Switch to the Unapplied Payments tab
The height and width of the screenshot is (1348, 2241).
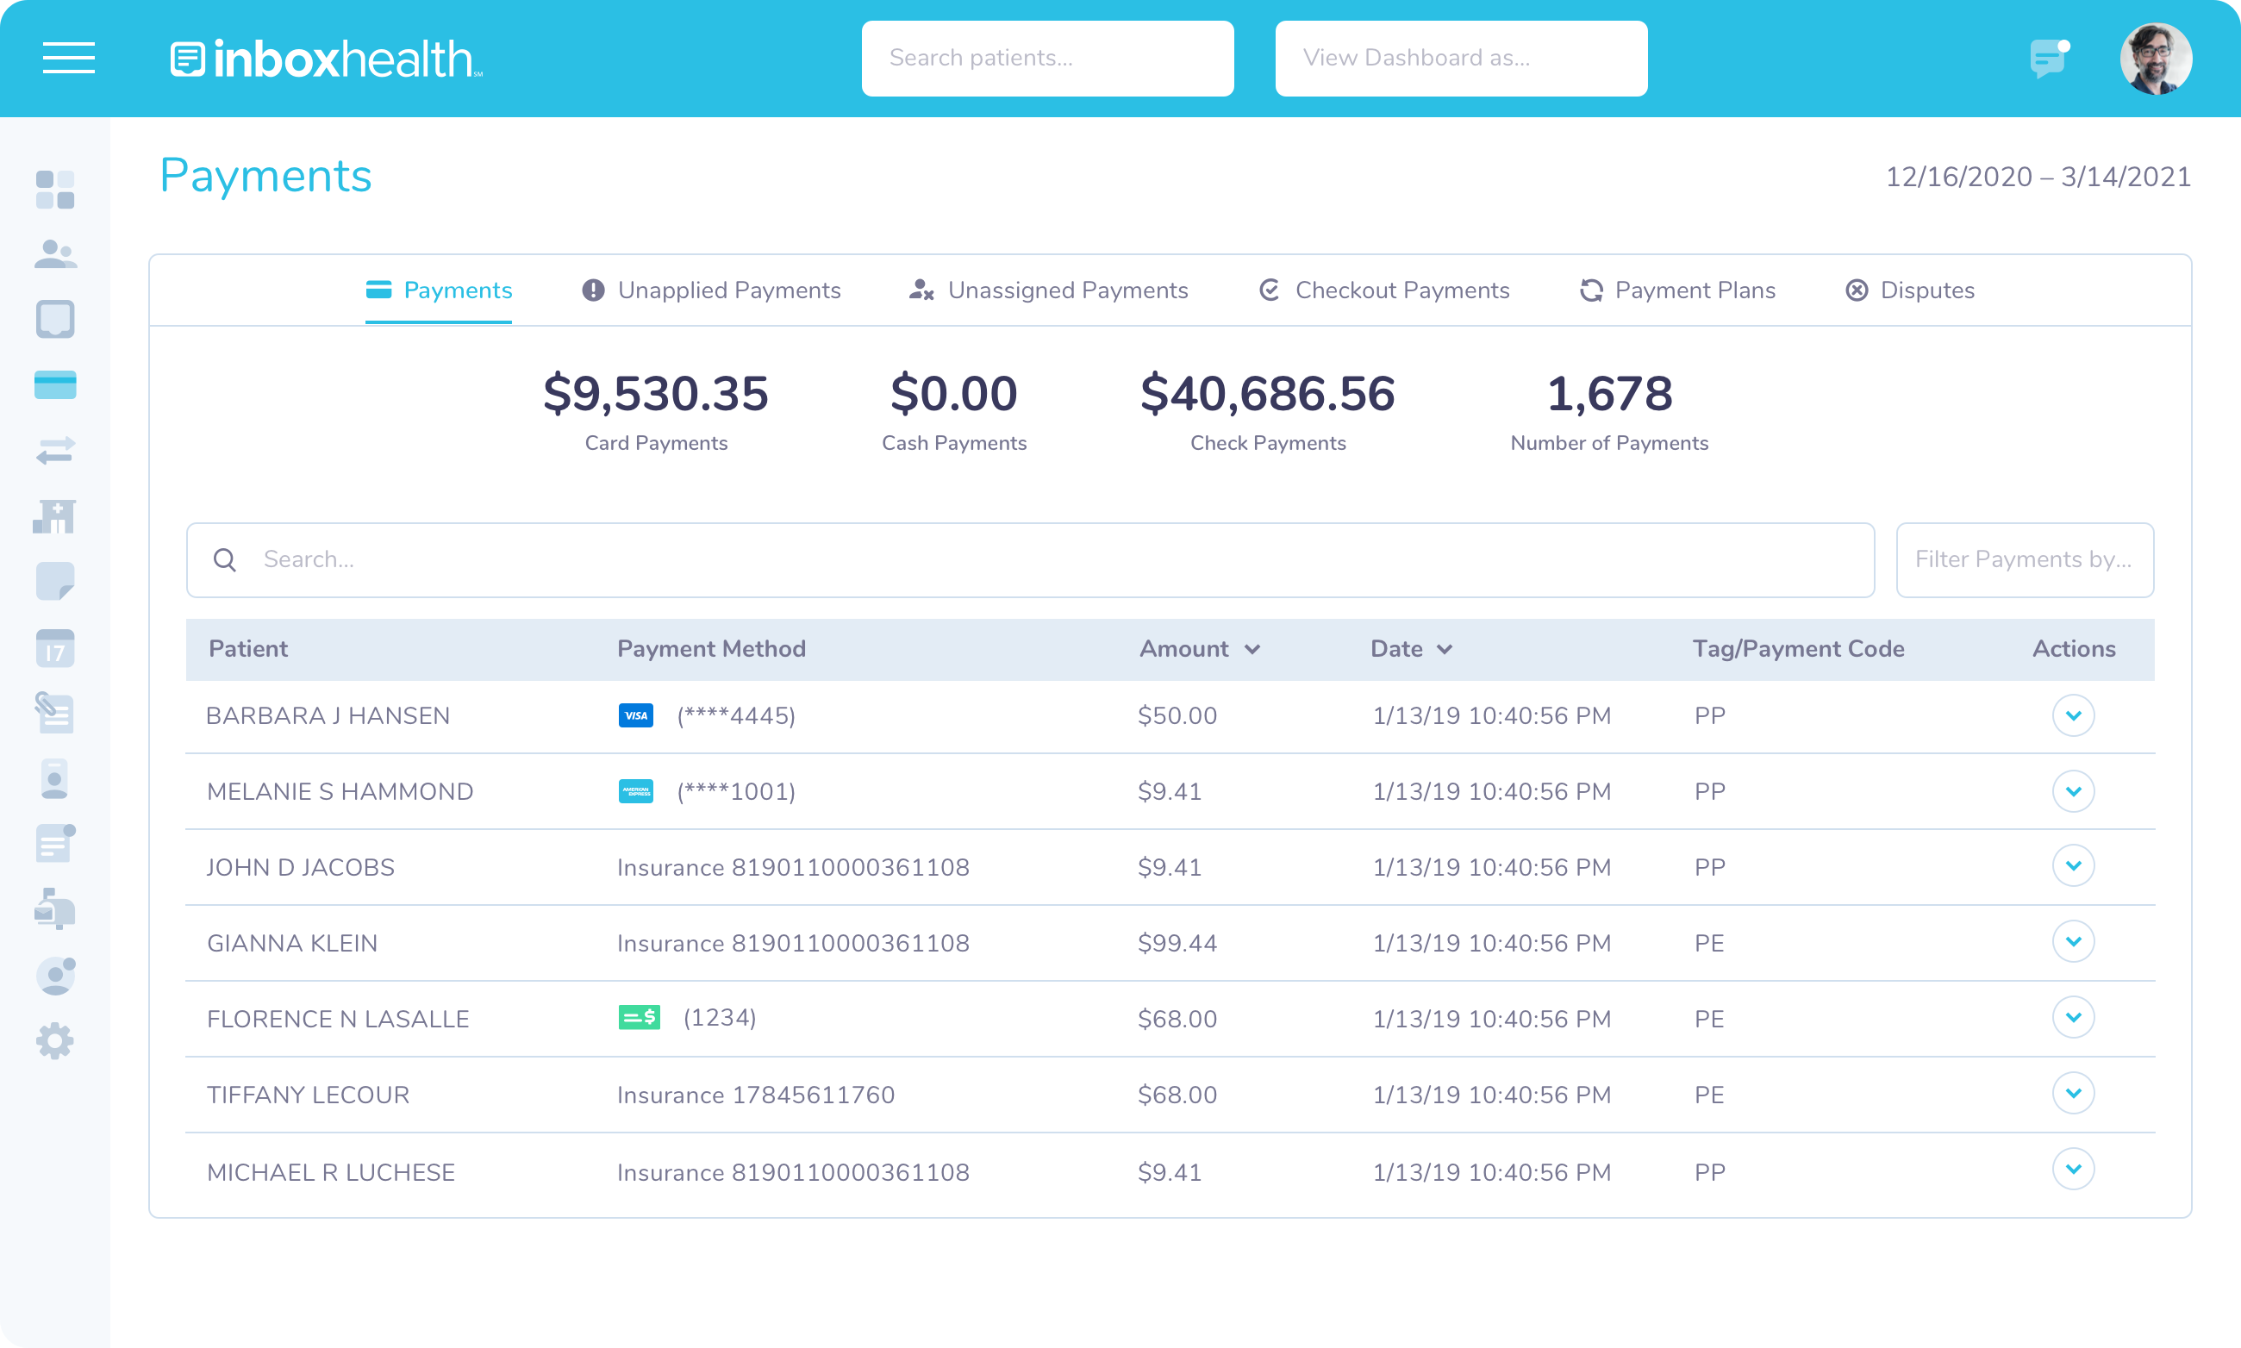point(711,290)
